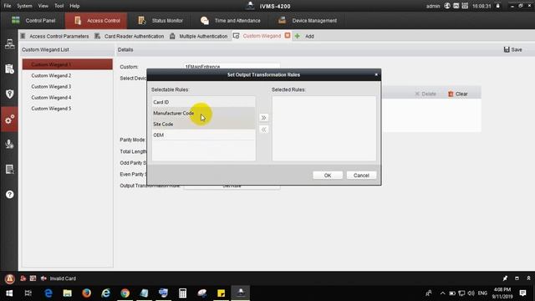535x301 pixels.
Task: Open the Windows notification center
Action: (x=522, y=293)
